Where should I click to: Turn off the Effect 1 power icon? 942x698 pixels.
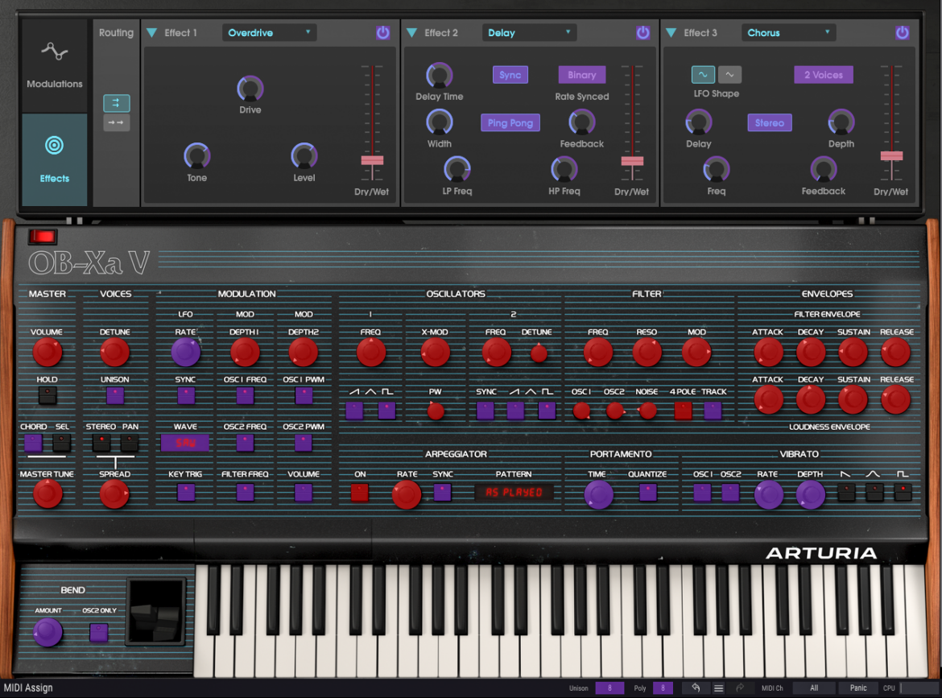pos(382,32)
